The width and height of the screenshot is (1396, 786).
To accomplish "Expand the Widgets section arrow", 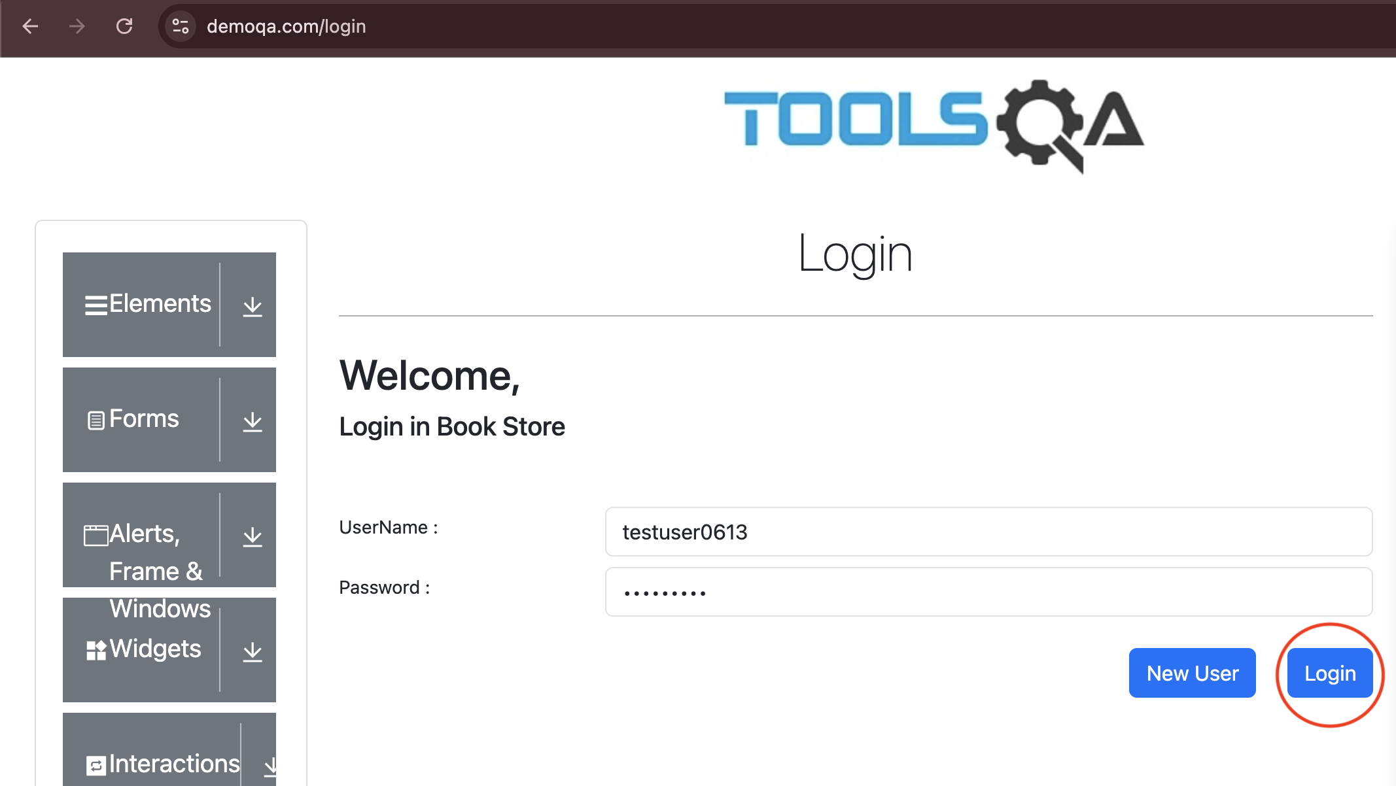I will [x=253, y=651].
